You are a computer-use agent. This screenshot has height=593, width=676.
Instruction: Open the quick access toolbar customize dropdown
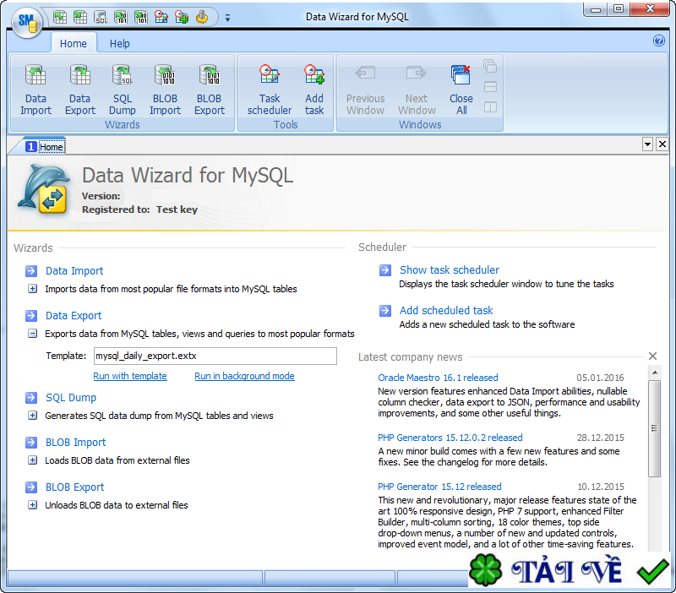pos(227,18)
